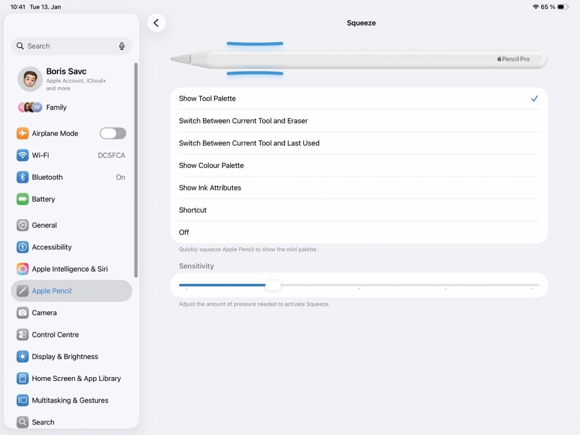Tap the 10:41 clock in status bar
This screenshot has height=435, width=580.
coord(18,7)
